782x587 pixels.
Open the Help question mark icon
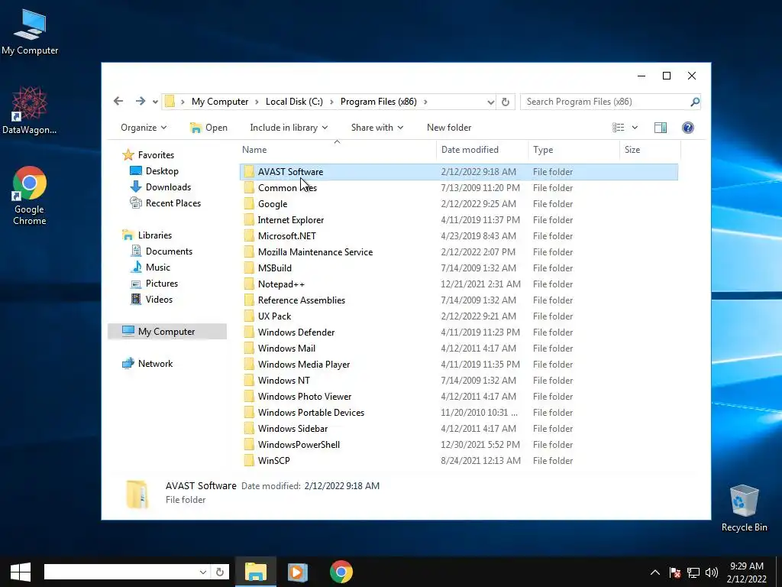coord(688,128)
